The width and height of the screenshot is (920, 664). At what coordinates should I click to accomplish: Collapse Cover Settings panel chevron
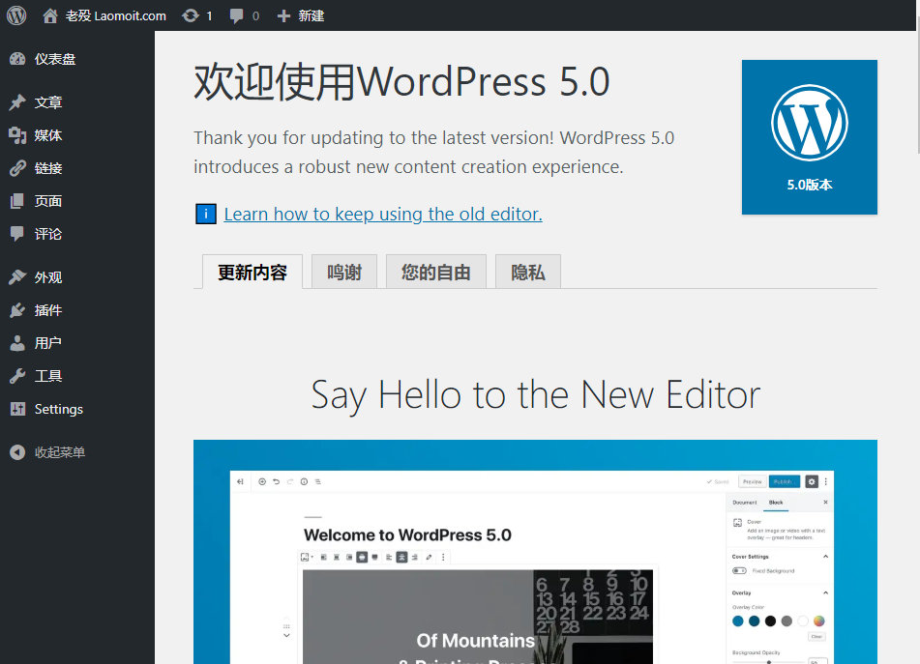pos(825,556)
